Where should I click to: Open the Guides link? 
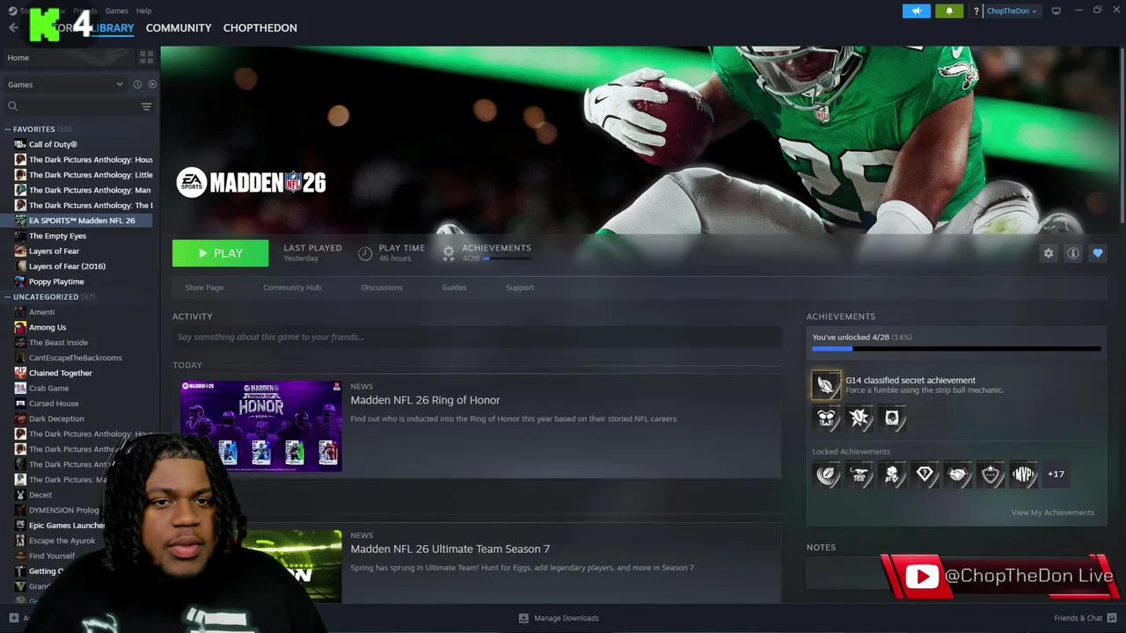click(x=454, y=287)
